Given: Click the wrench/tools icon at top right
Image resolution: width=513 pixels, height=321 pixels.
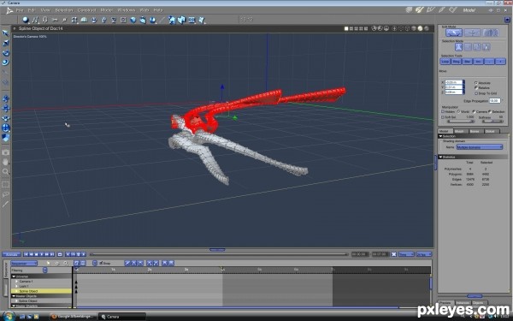Looking at the screenshot, I should pyautogui.click(x=420, y=10).
